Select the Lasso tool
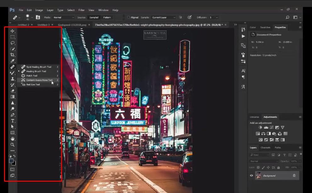 coord(12,43)
